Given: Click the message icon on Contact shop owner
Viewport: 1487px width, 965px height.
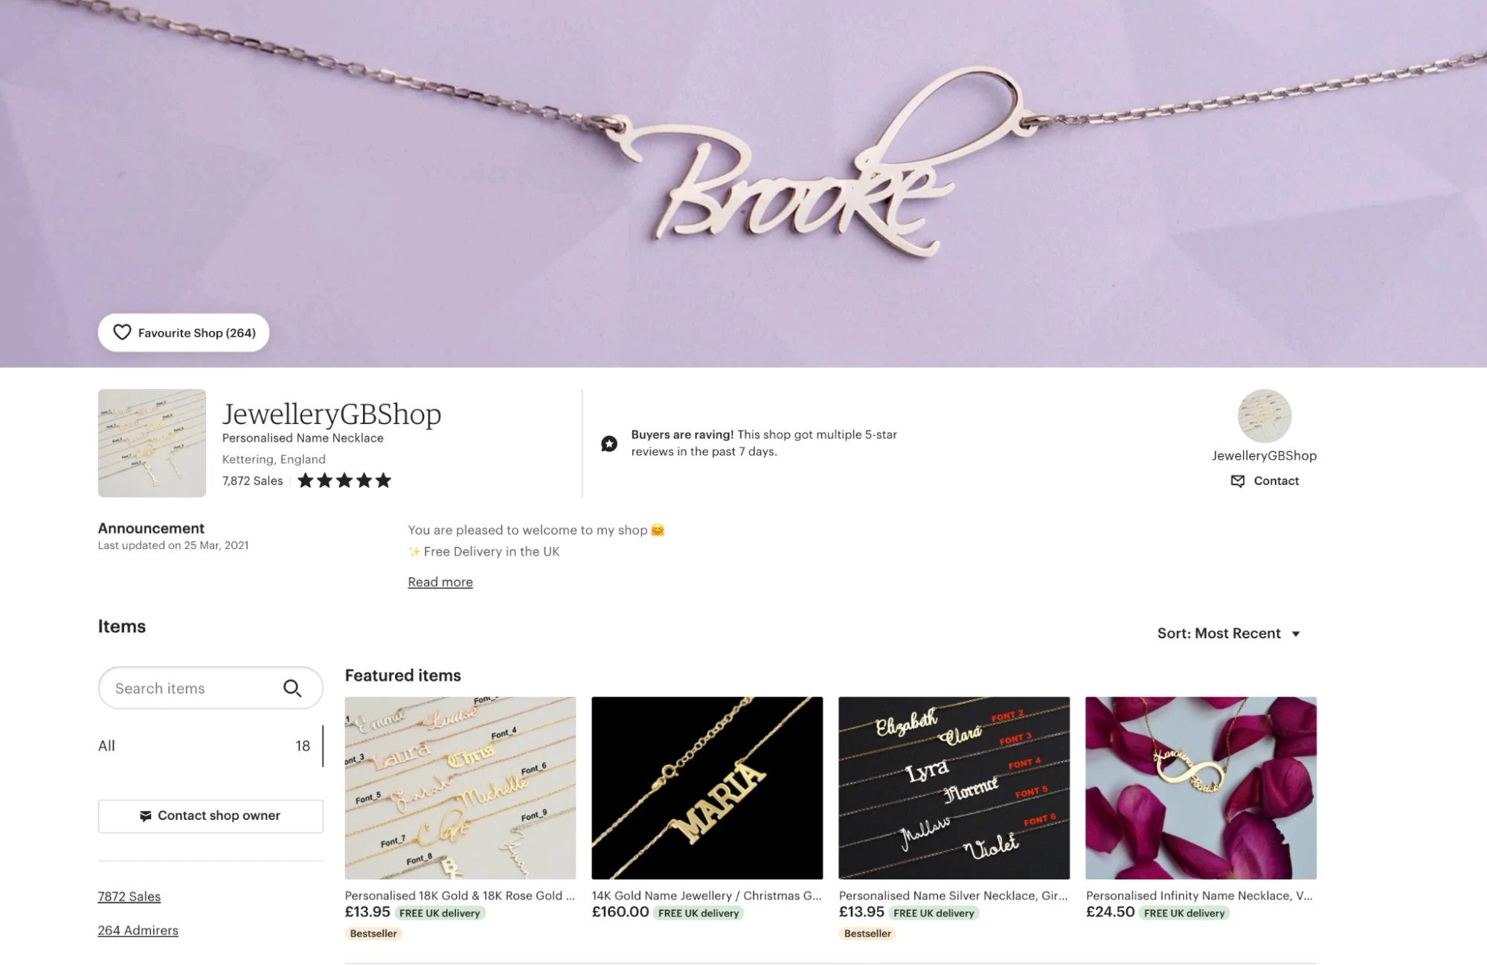Looking at the screenshot, I should pos(146,816).
